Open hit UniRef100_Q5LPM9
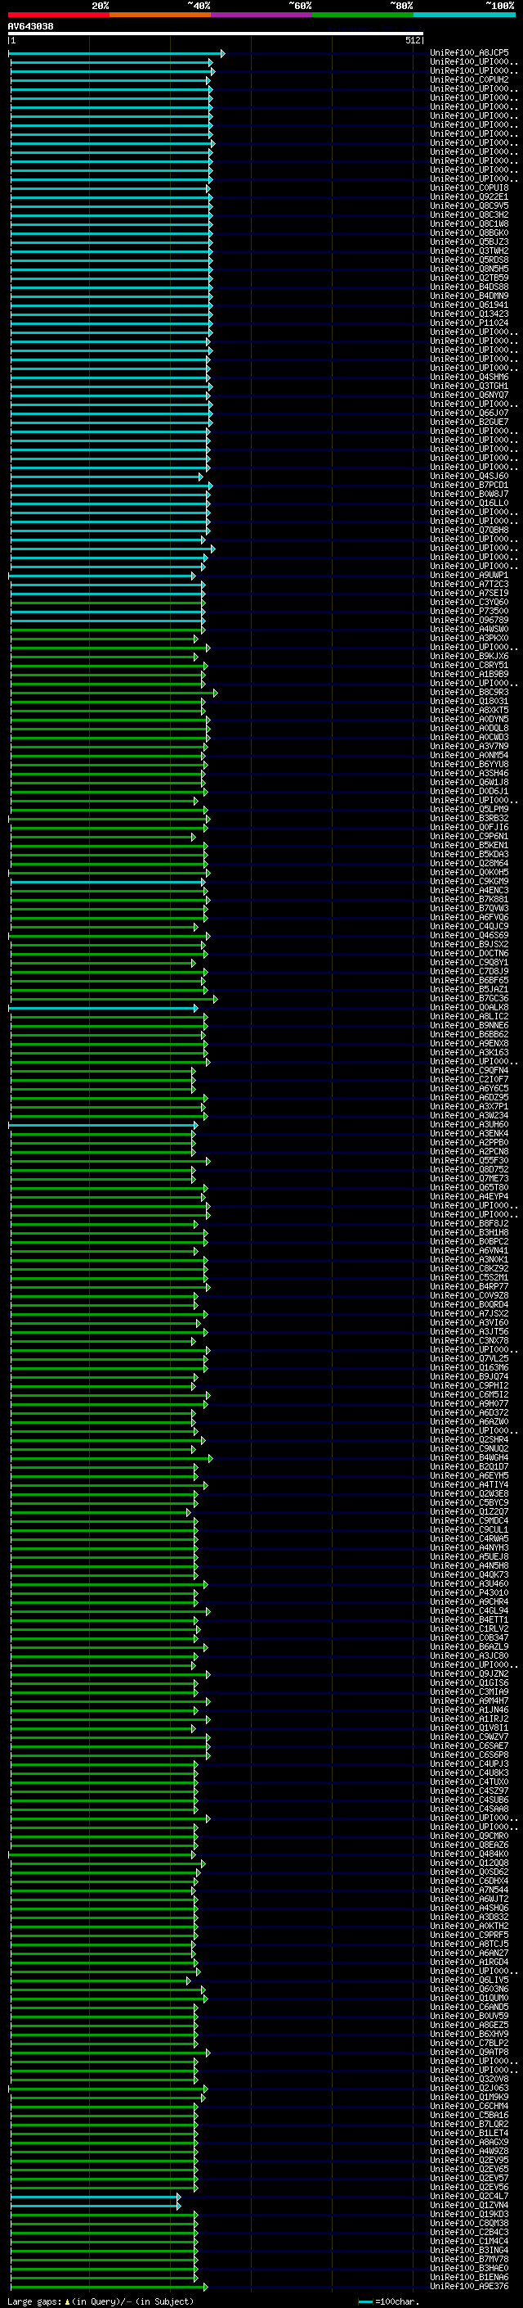 click(469, 809)
